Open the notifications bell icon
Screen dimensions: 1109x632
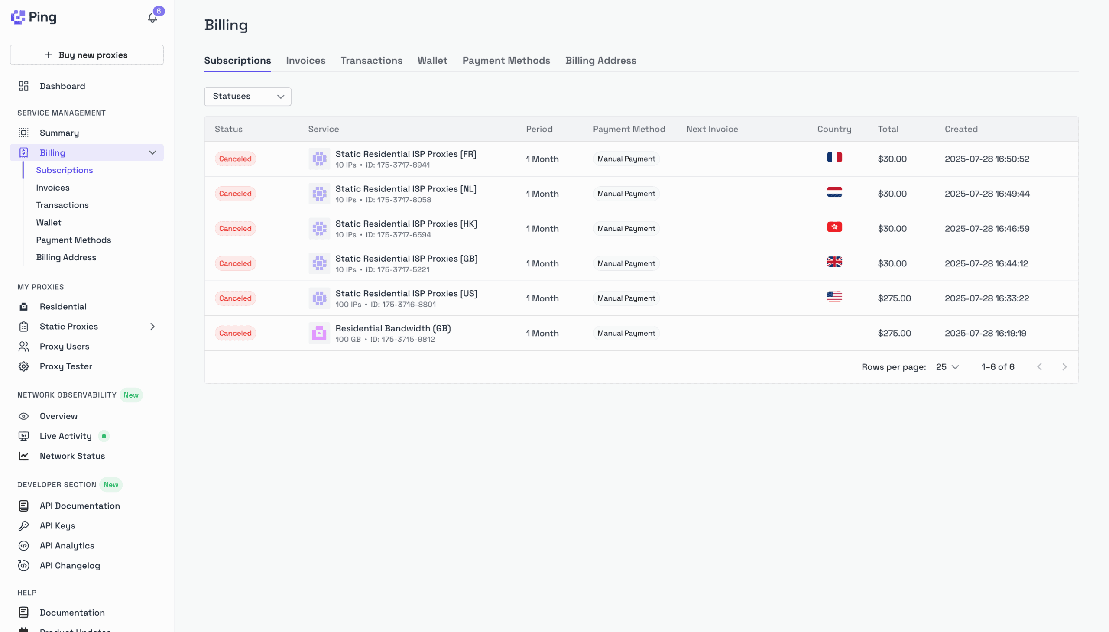click(x=152, y=18)
